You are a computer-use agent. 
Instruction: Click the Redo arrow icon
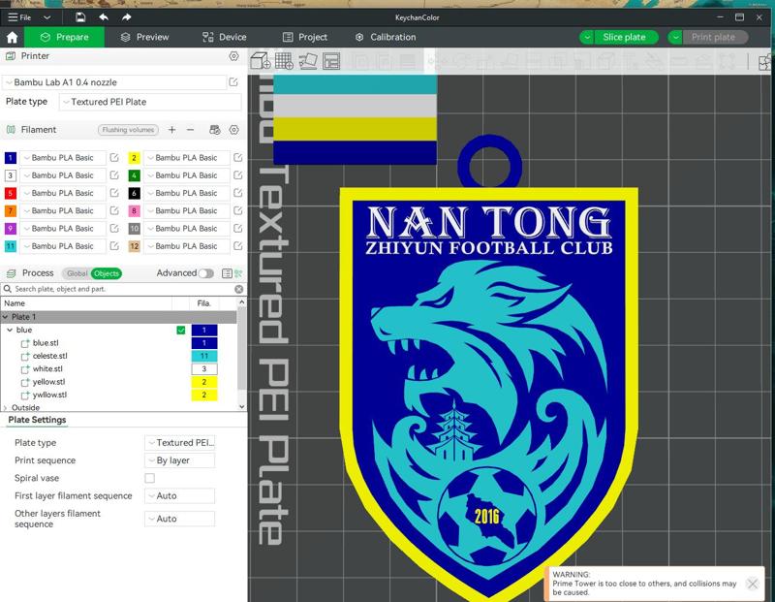[127, 17]
